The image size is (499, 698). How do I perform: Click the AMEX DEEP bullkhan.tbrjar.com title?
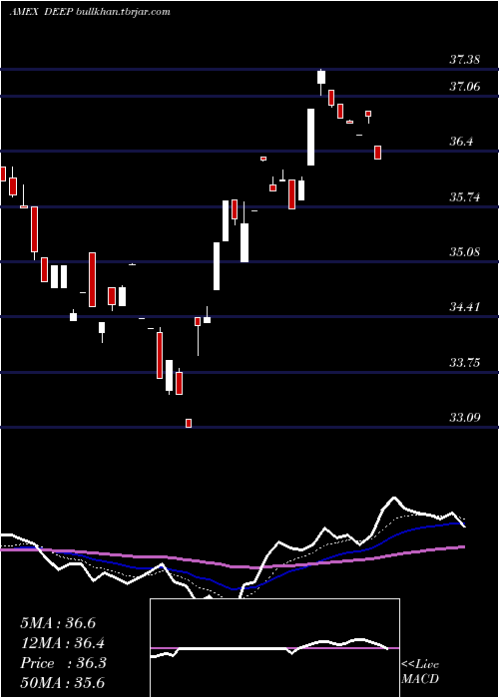90,12
